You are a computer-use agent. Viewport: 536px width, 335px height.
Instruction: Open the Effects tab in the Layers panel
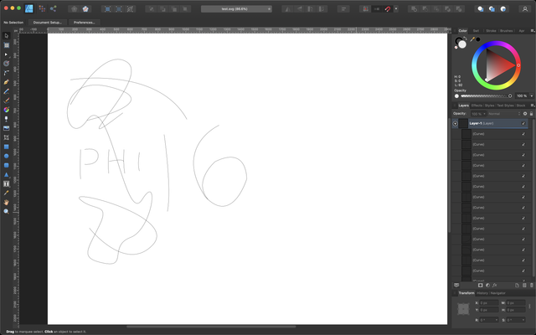point(477,106)
